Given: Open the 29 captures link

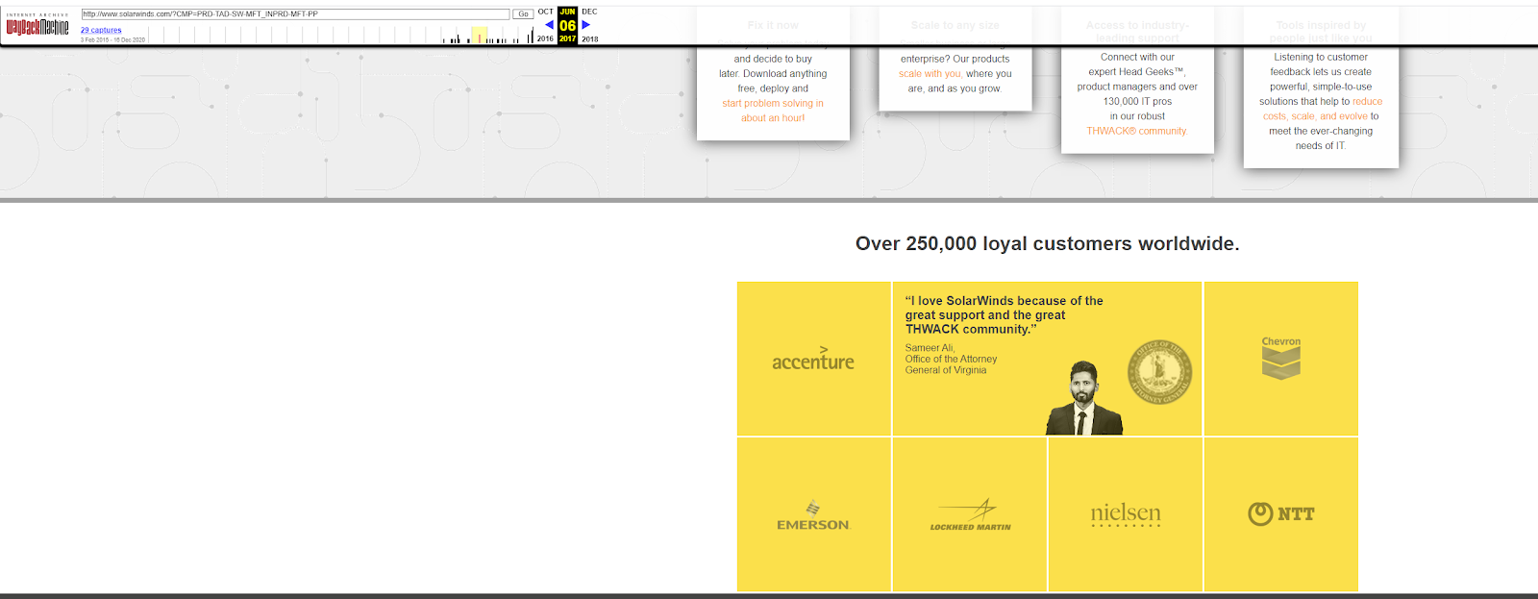Looking at the screenshot, I should click(101, 30).
